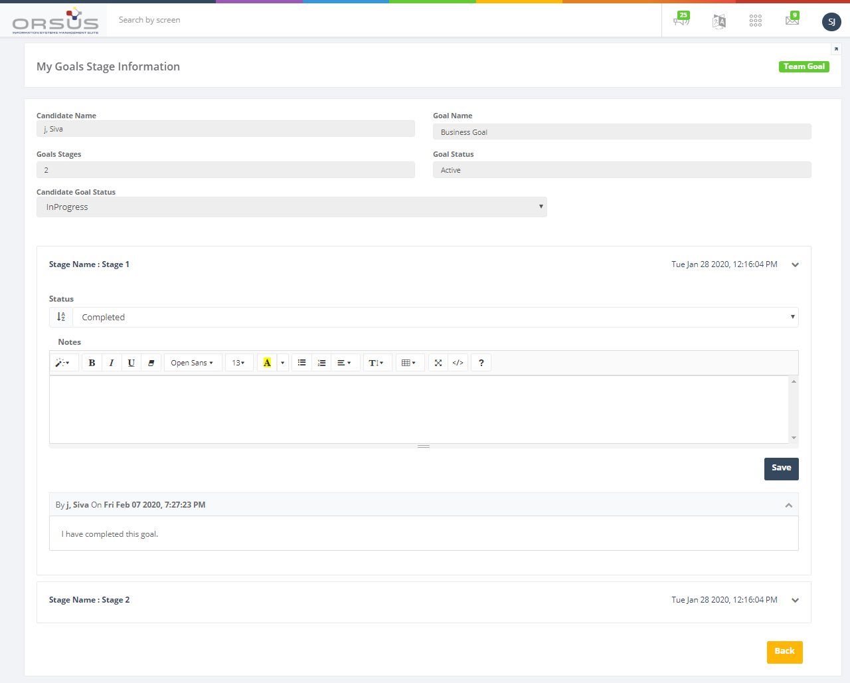This screenshot has width=850, height=683.
Task: Click the yellow Back button
Action: [784, 652]
